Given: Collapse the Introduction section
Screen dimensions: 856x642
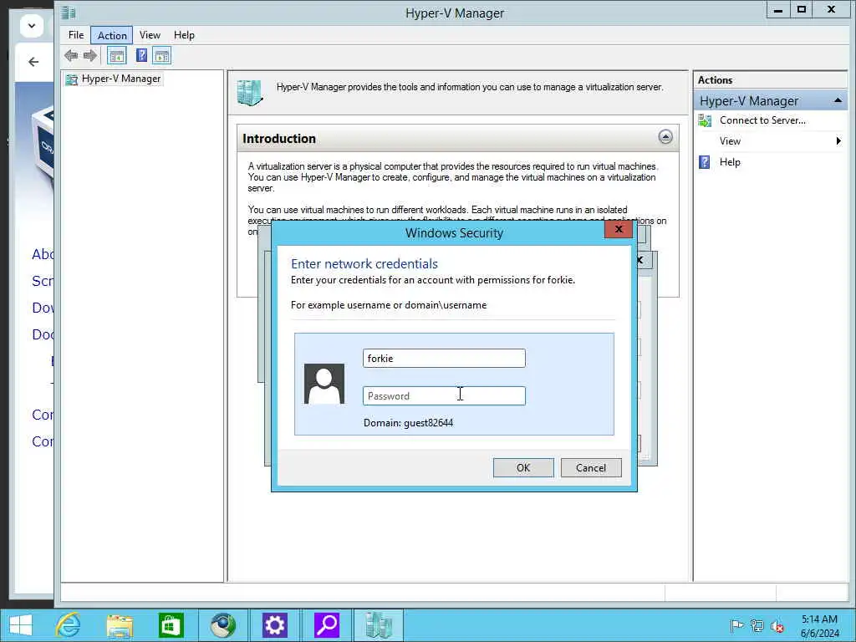Looking at the screenshot, I should click(665, 137).
